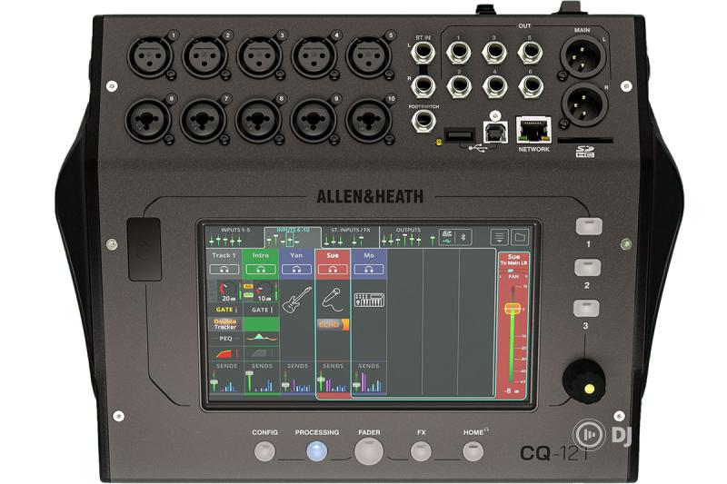The image size is (727, 484).
Task: Click the MAIN R XLR output
Action: coord(584,104)
